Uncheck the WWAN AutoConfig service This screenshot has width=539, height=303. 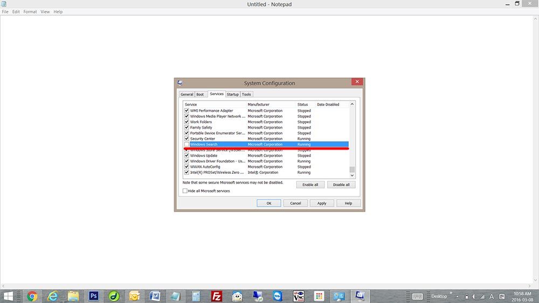(186, 167)
